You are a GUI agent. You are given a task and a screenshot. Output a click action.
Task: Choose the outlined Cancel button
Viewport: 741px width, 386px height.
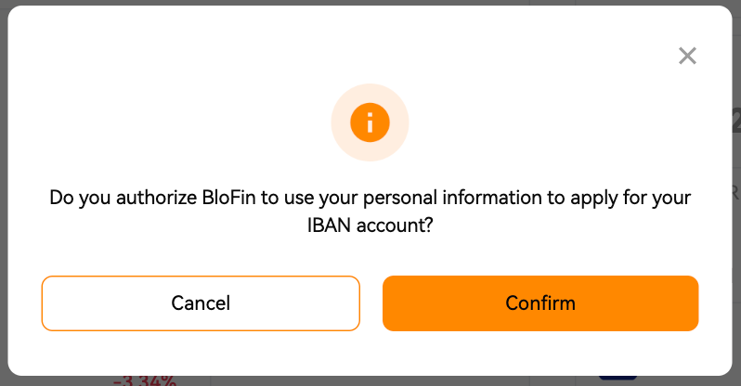201,303
